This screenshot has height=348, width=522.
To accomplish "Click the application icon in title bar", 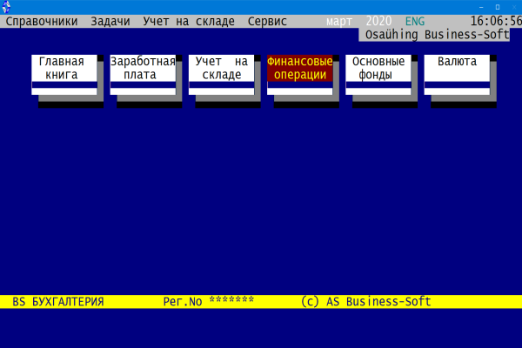I will pos(6,7).
